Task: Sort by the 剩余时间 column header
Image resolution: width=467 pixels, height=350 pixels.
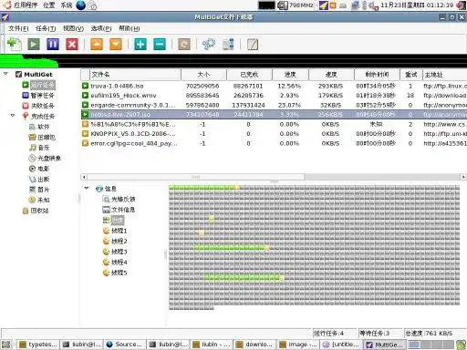Action: point(377,75)
